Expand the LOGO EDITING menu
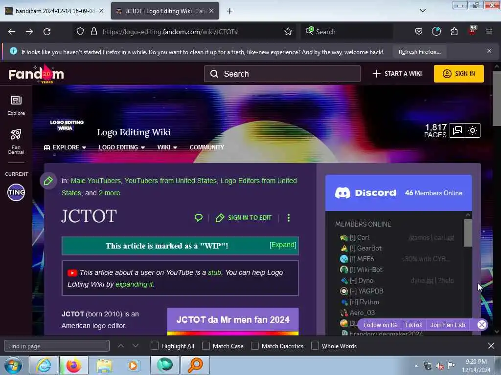 coord(122,147)
